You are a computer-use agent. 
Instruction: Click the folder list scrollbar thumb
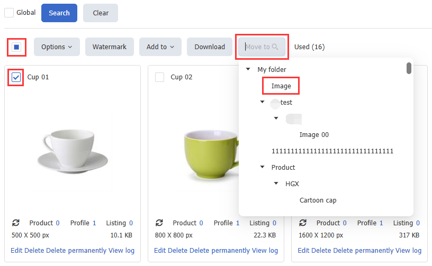click(409, 69)
